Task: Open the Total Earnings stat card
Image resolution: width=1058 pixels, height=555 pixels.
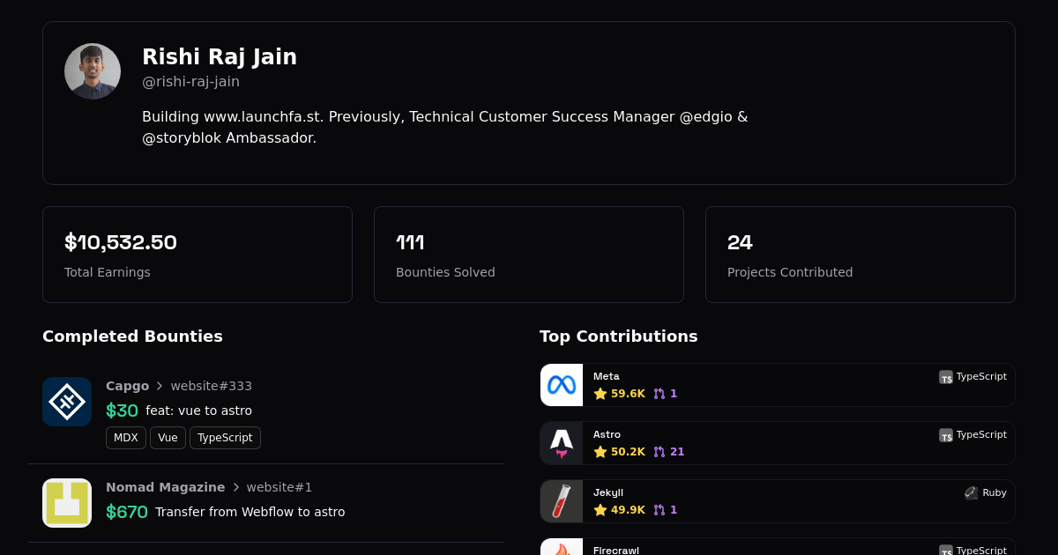Action: (x=197, y=255)
